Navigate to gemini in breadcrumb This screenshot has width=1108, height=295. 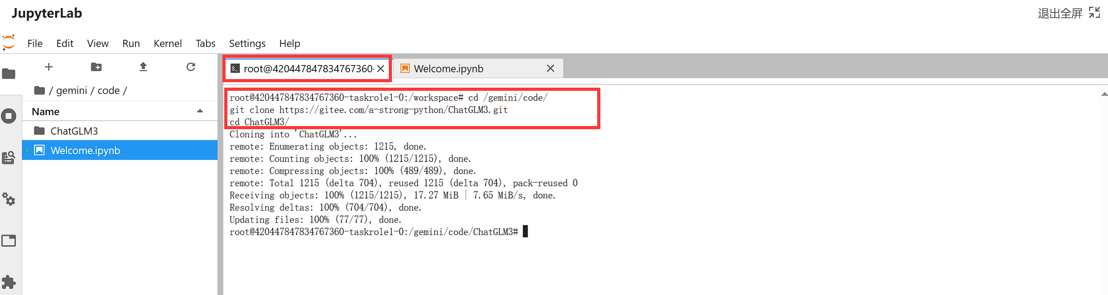click(71, 90)
